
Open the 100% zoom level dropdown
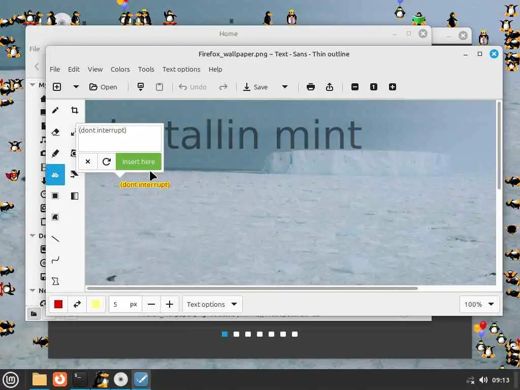coord(479,304)
